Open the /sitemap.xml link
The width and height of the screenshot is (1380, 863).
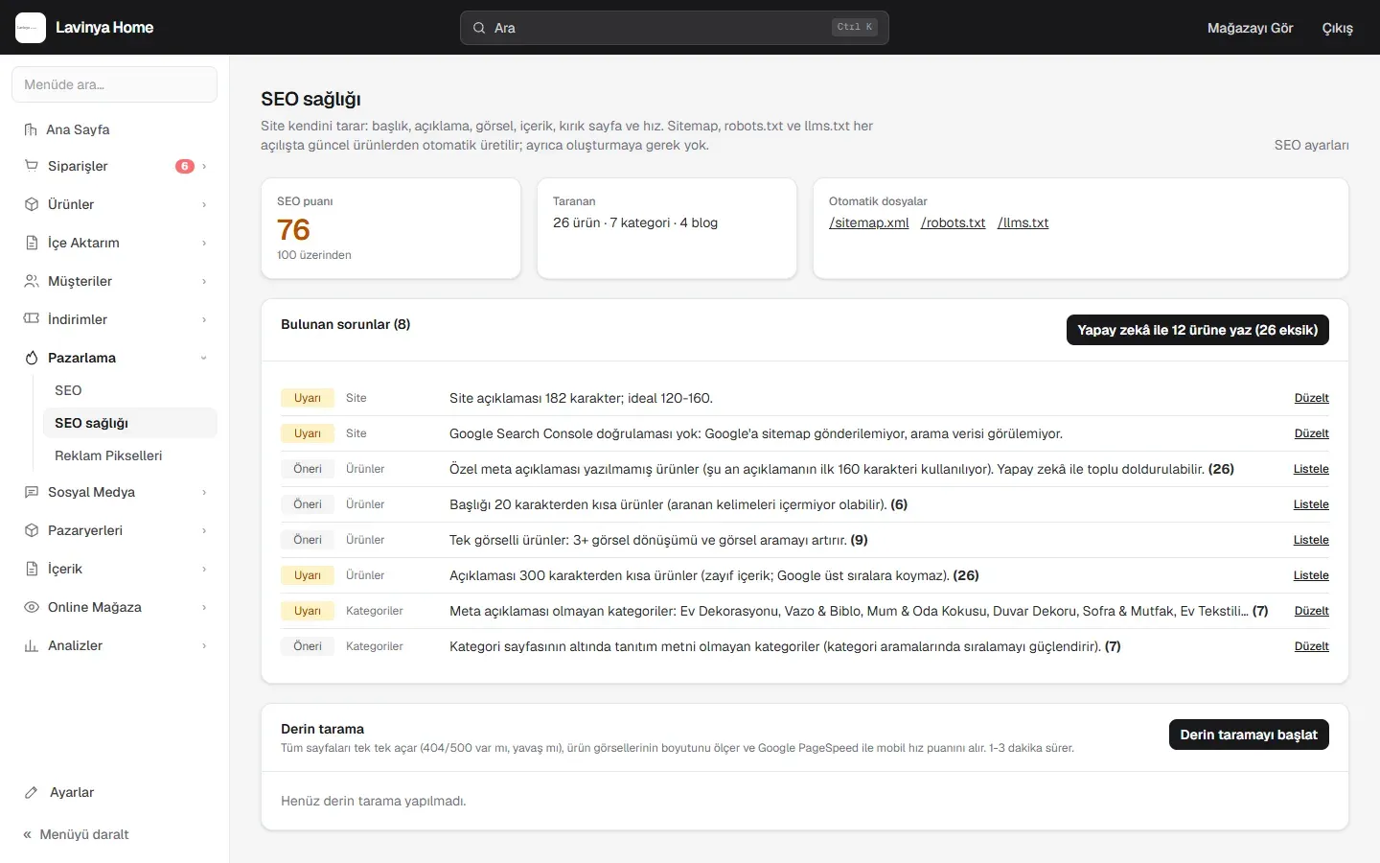pyautogui.click(x=869, y=222)
